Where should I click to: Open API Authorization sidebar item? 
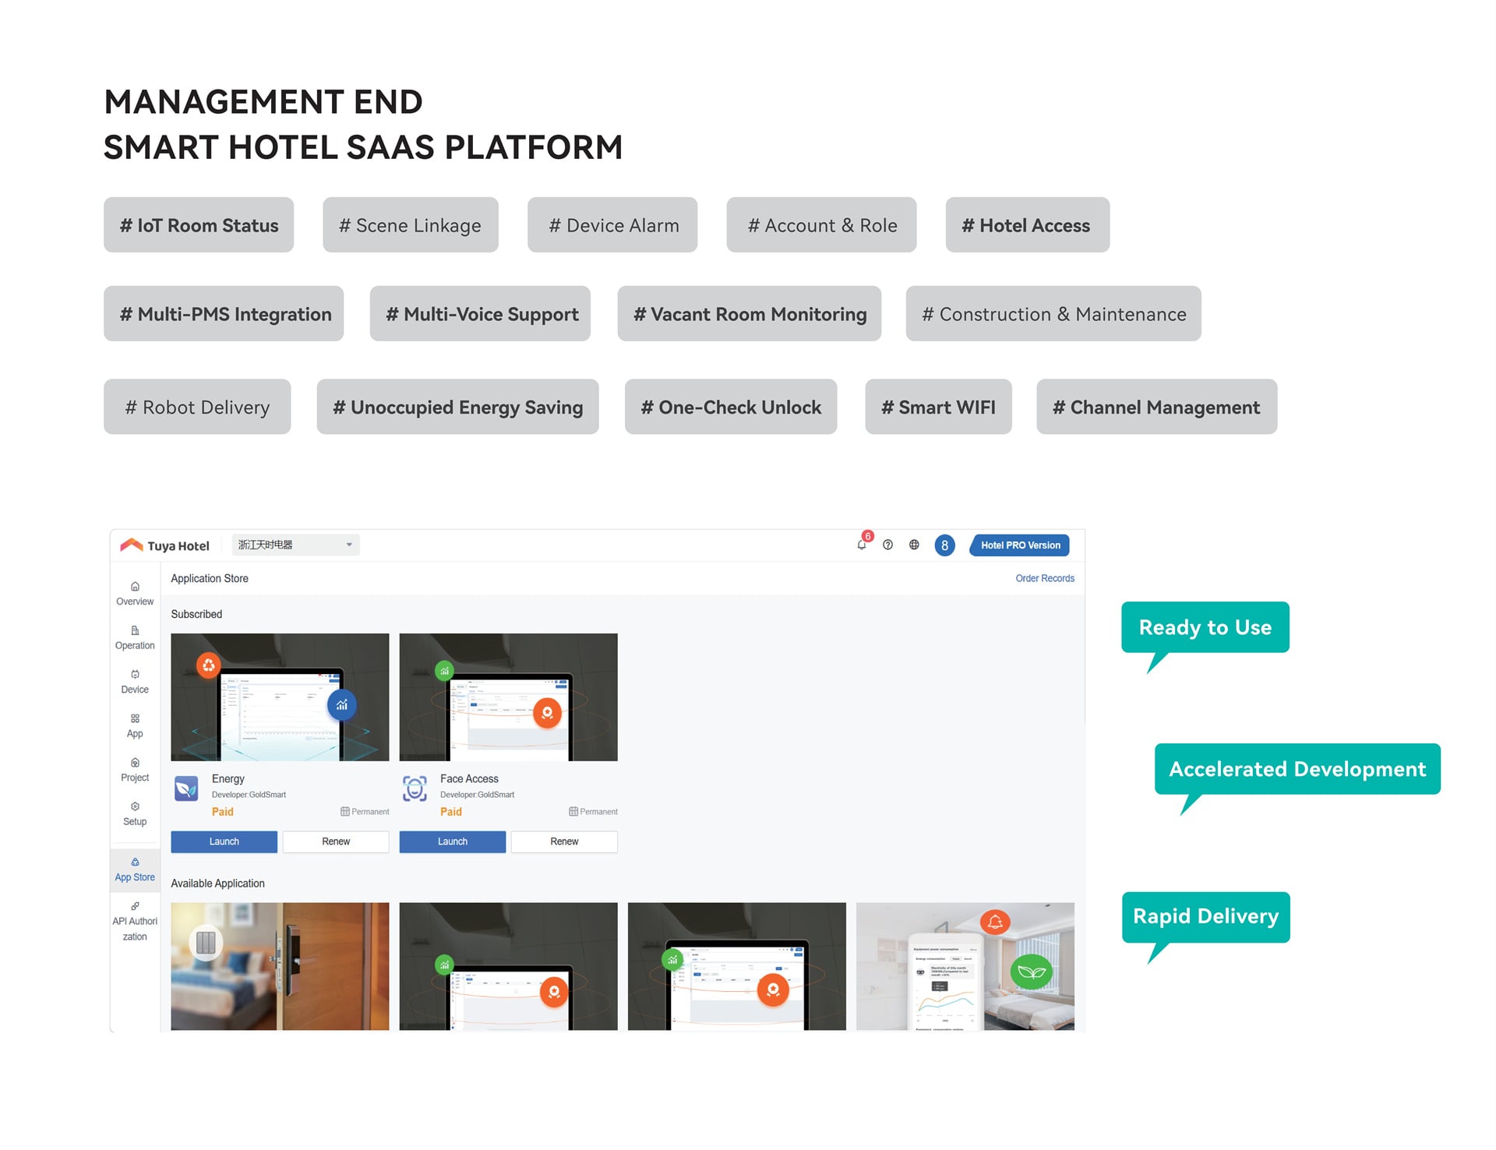pyautogui.click(x=135, y=922)
